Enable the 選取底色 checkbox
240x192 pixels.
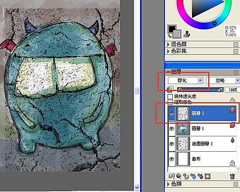click(x=170, y=102)
